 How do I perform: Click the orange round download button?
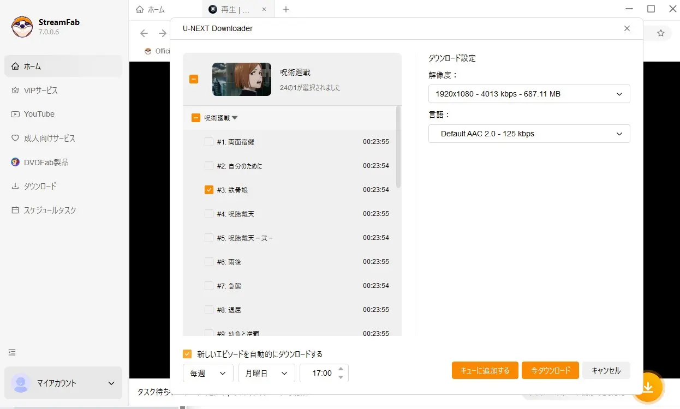(648, 387)
